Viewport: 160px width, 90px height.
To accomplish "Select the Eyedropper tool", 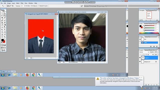I will [5, 34].
